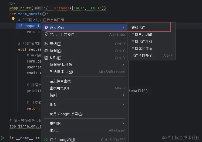The height and width of the screenshot is (142, 202).
Task: Click the scissors icon for 剪切
Action: [x=46, y=44]
